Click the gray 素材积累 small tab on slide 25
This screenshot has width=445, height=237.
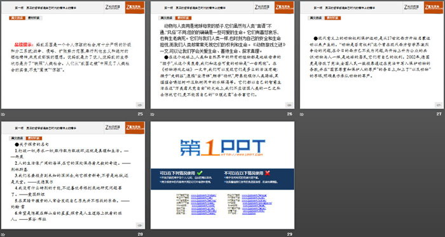point(34,18)
